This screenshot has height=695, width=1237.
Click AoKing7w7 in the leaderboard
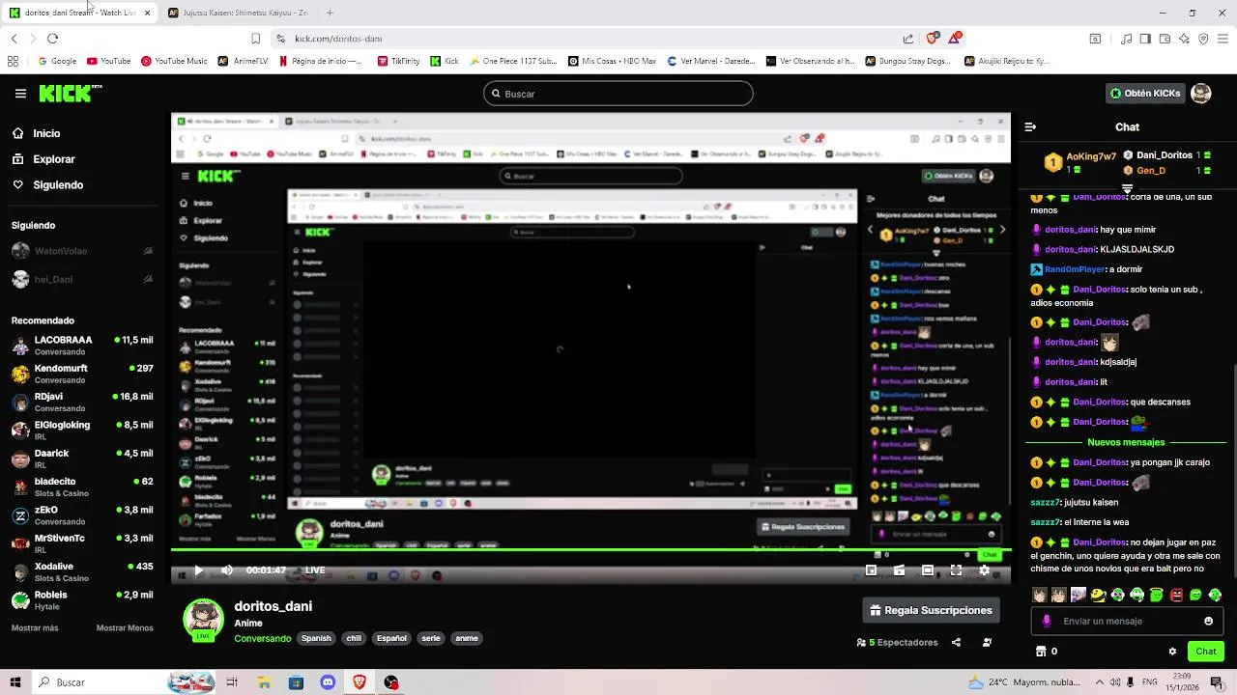coord(1091,155)
